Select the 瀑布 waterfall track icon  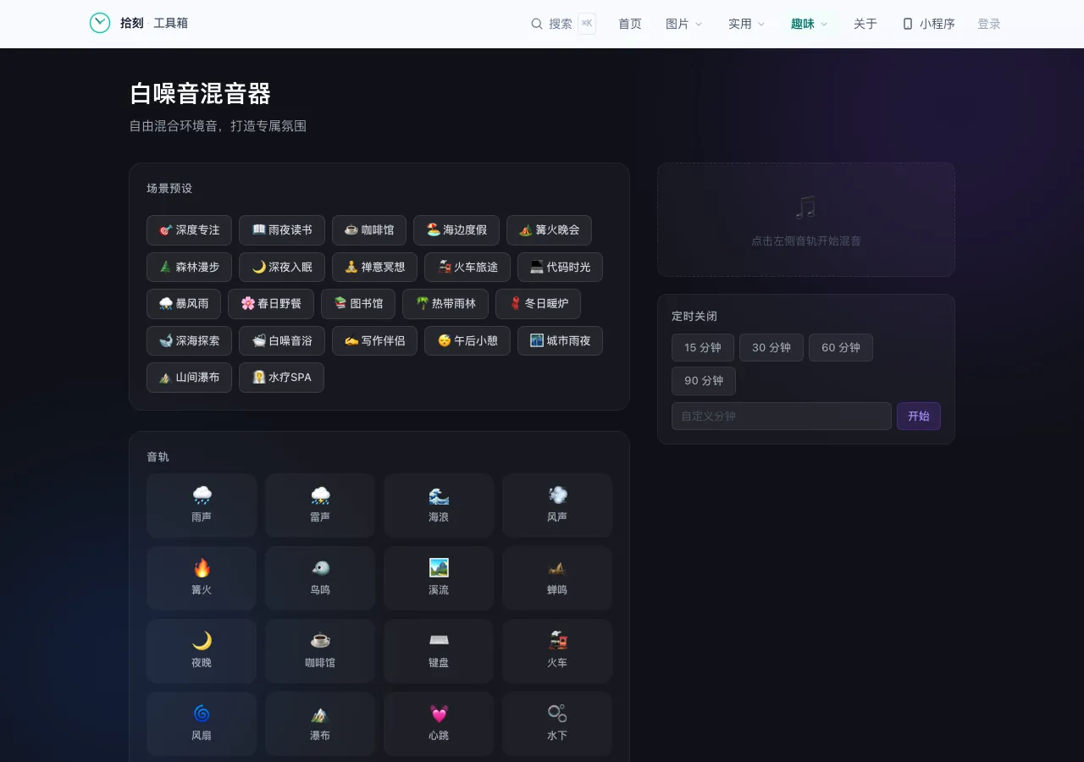320,714
